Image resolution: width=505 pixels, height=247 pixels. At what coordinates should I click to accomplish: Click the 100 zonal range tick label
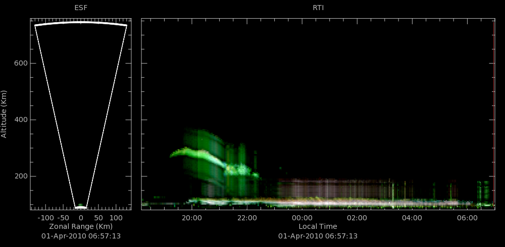click(x=116, y=218)
